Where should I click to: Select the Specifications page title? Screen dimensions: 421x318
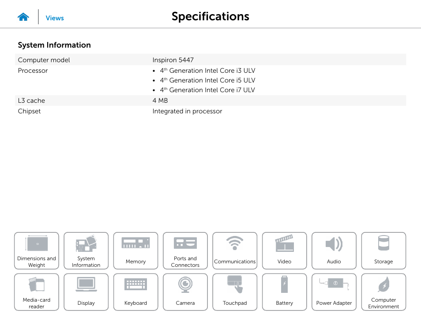210,16
